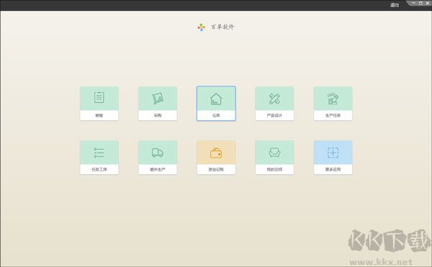Click the 委外生产 text label
This screenshot has height=267, width=432.
(x=158, y=169)
